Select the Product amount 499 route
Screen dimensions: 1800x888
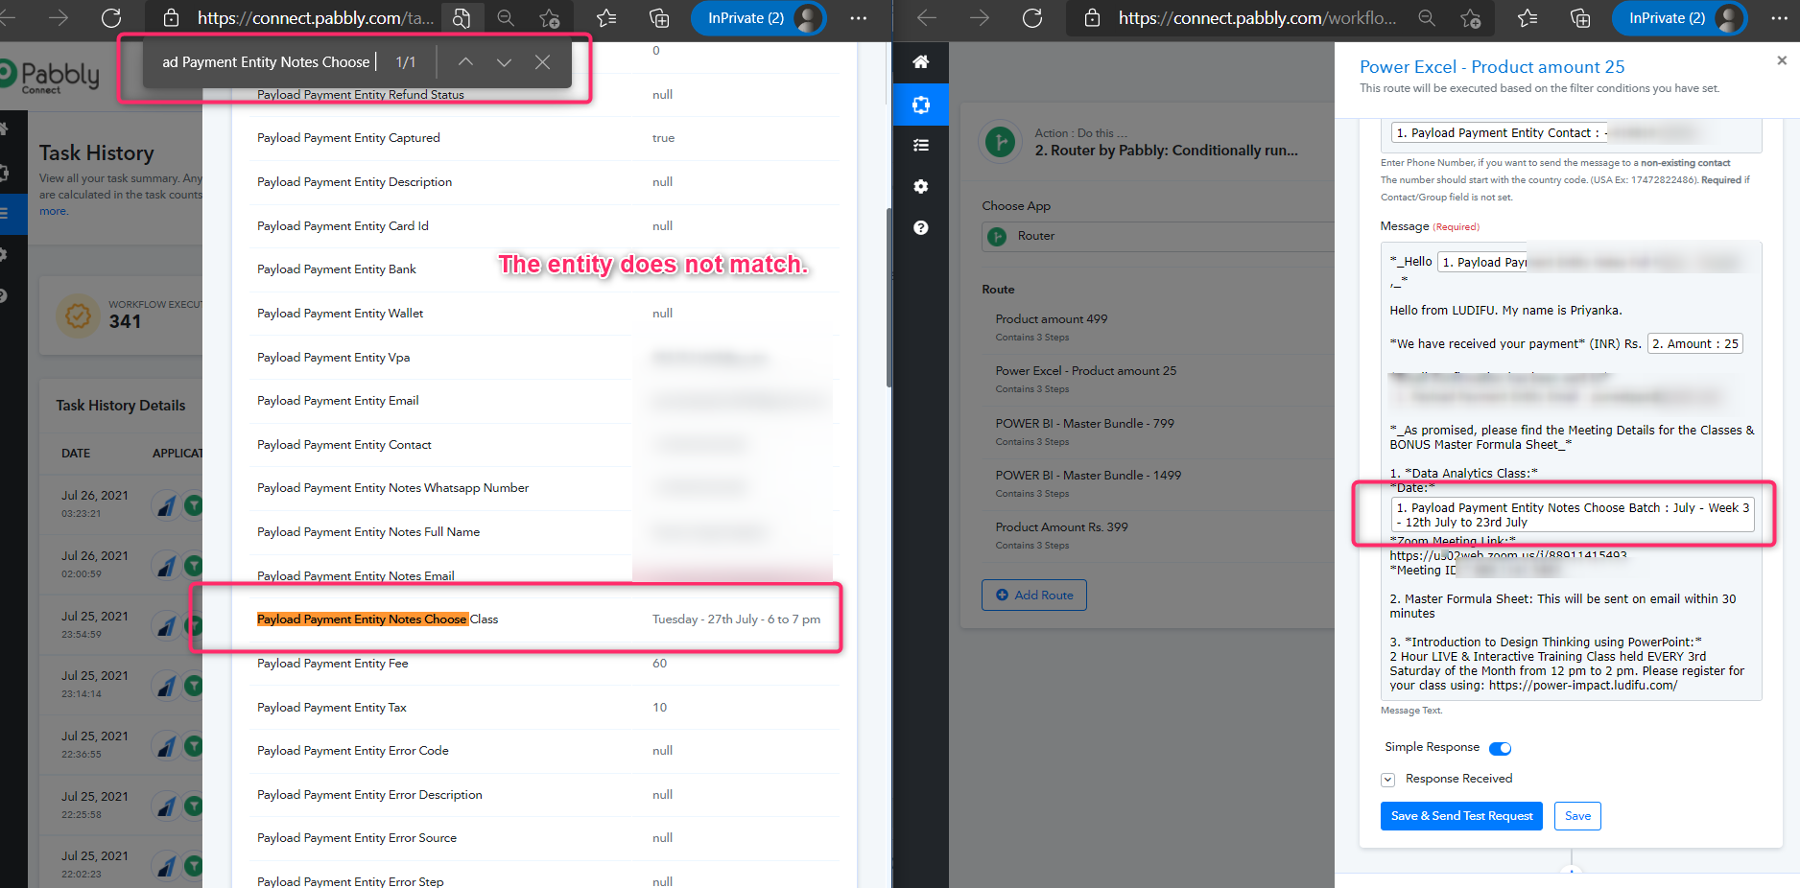pos(1051,319)
